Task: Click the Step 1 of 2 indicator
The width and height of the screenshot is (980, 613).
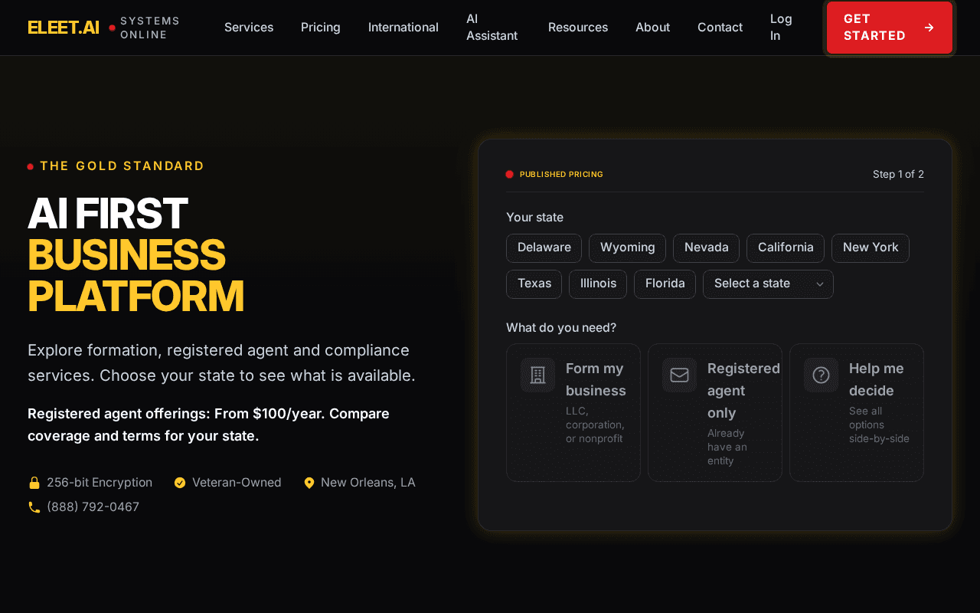Action: coord(898,175)
